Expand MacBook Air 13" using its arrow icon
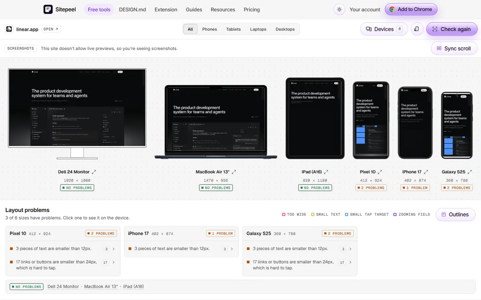The width and height of the screenshot is (481, 300). [234, 172]
